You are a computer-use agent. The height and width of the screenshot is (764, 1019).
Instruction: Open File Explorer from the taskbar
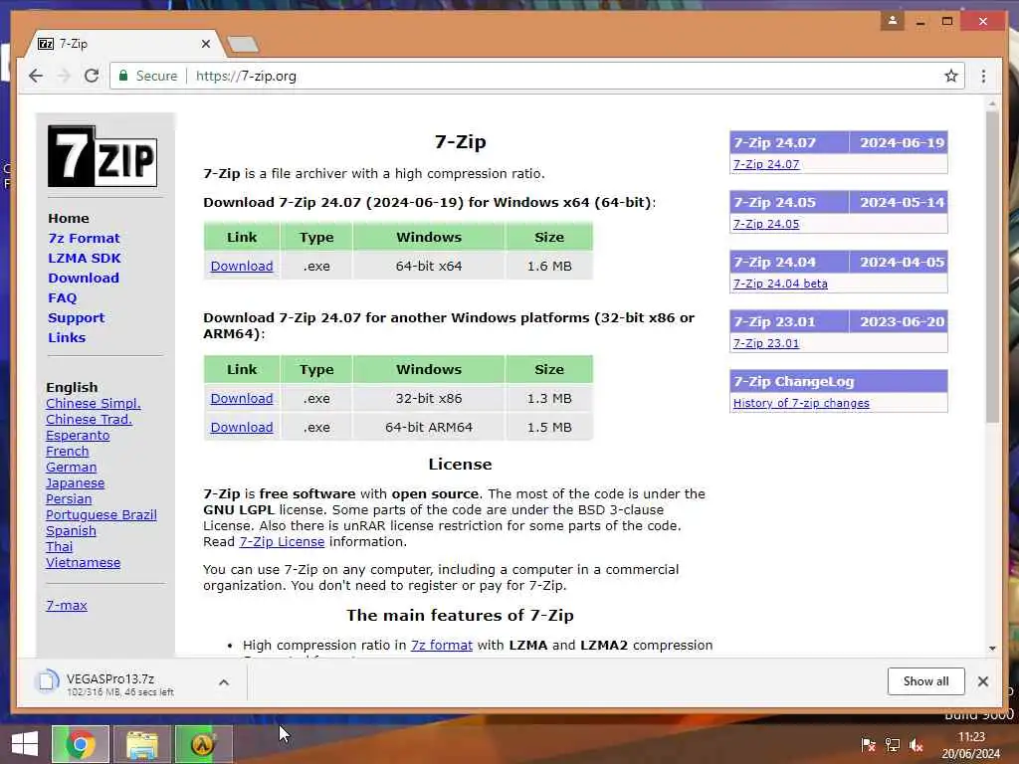pyautogui.click(x=141, y=744)
